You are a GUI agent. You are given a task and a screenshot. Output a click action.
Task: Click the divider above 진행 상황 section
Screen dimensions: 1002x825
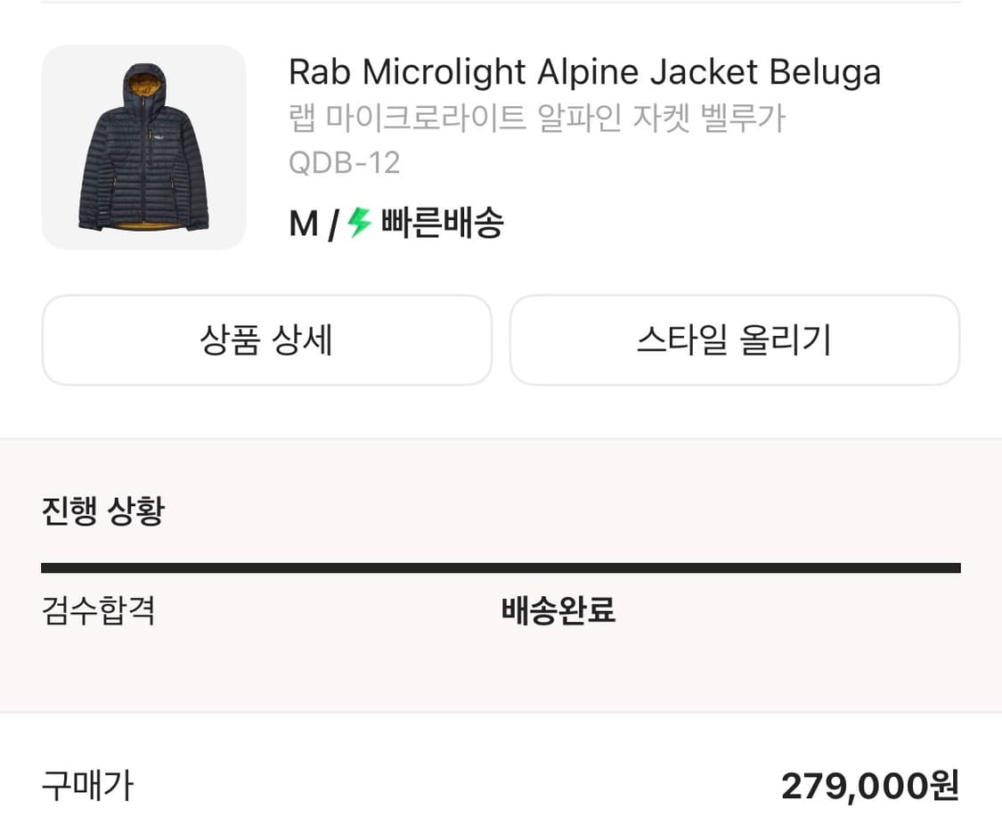coord(501,437)
